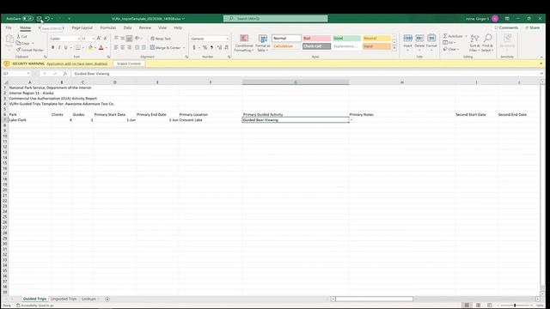Screen dimensions: 550x309
Task: Switch to the Formulas tab
Action: (108, 27)
